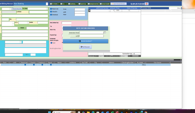Open the Payment Type toolbar item

(x=83, y=4)
